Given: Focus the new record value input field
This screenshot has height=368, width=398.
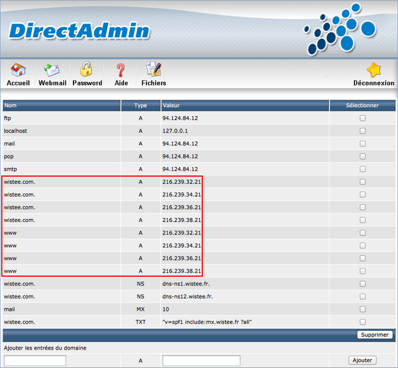Looking at the screenshot, I should 201,360.
